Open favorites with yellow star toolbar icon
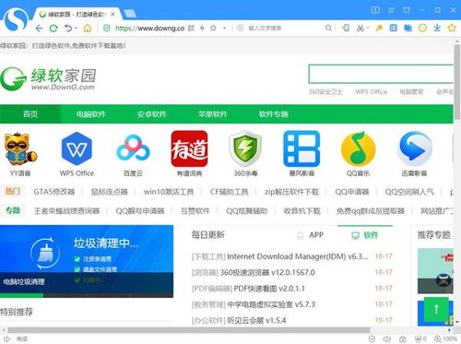The image size is (461, 344). (x=452, y=28)
